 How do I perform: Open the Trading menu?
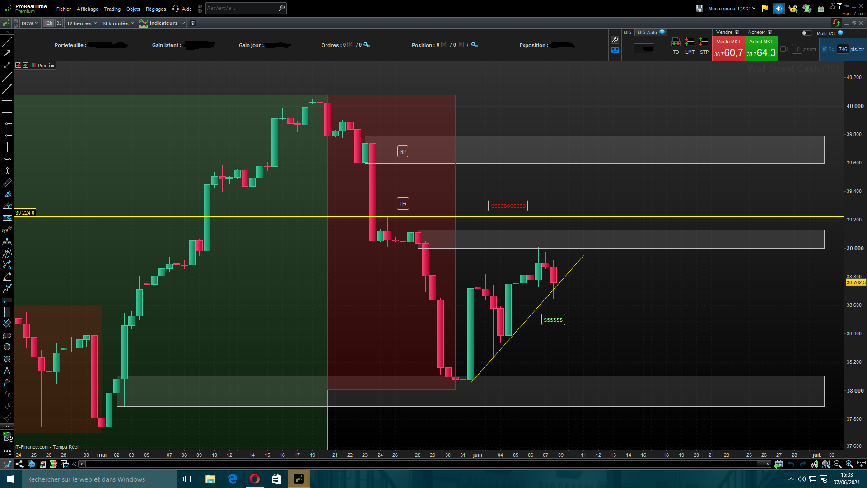point(112,9)
